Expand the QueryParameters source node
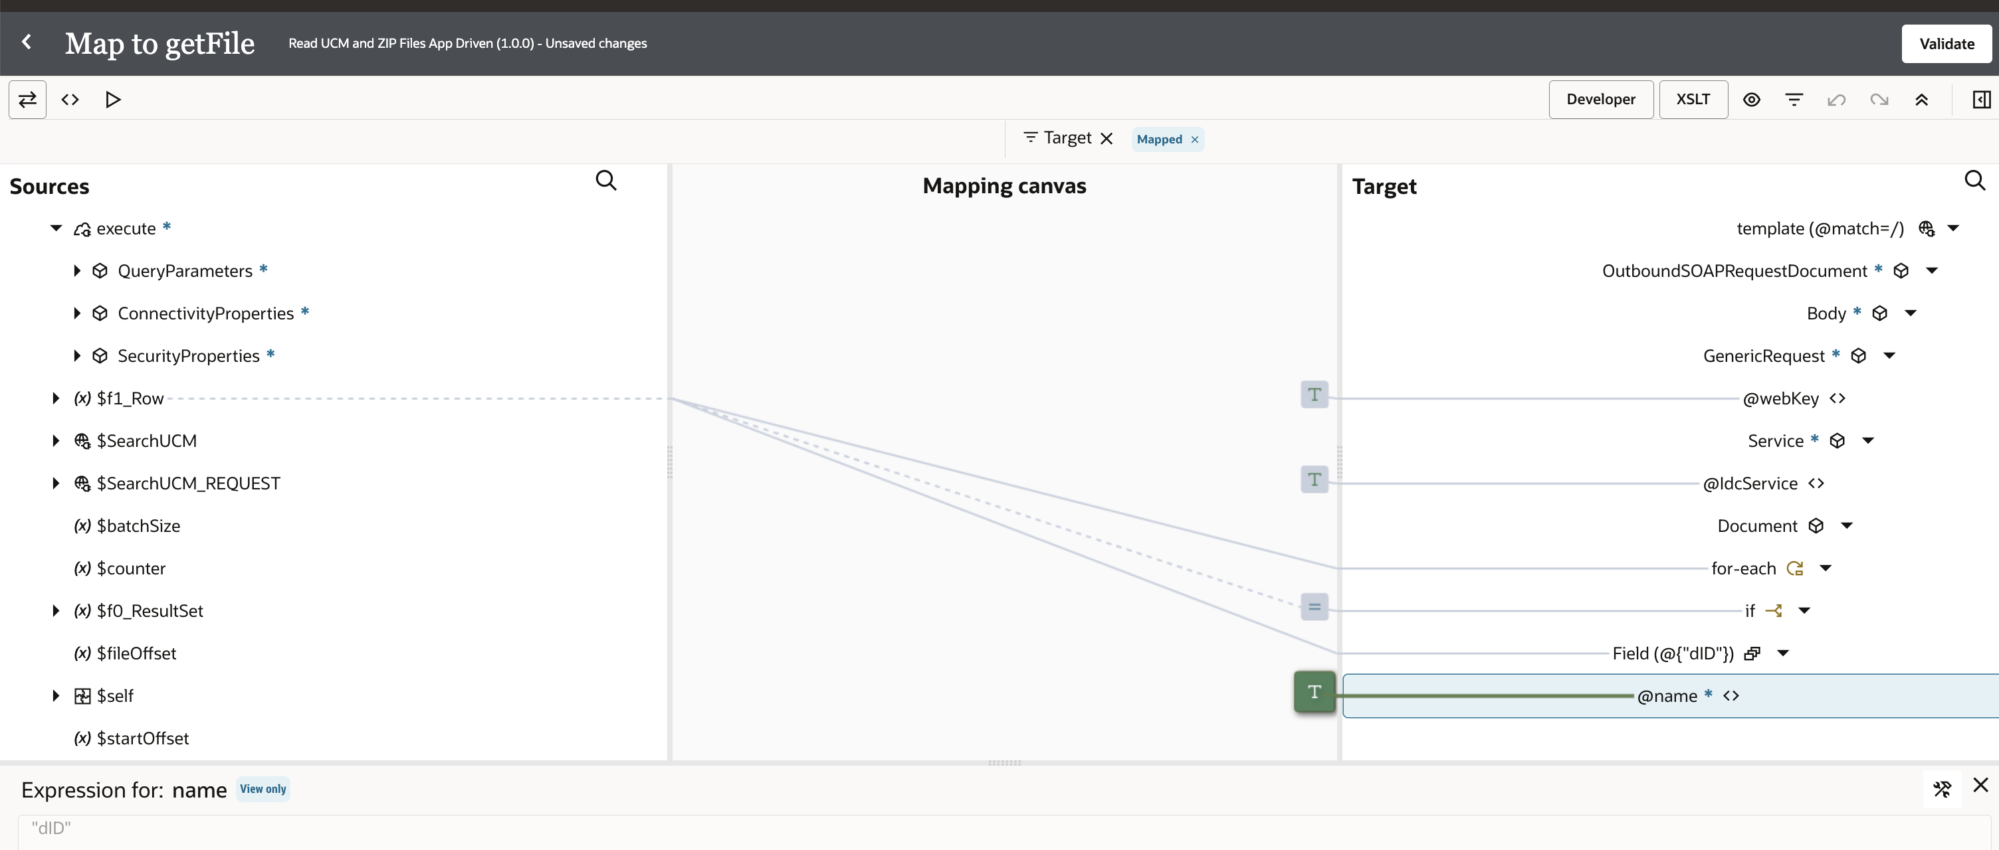 (78, 271)
